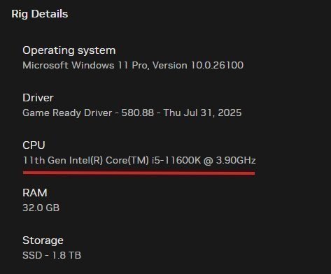The height and width of the screenshot is (274, 331).
Task: Click the 32.0 GB memory value
Action: 41,208
